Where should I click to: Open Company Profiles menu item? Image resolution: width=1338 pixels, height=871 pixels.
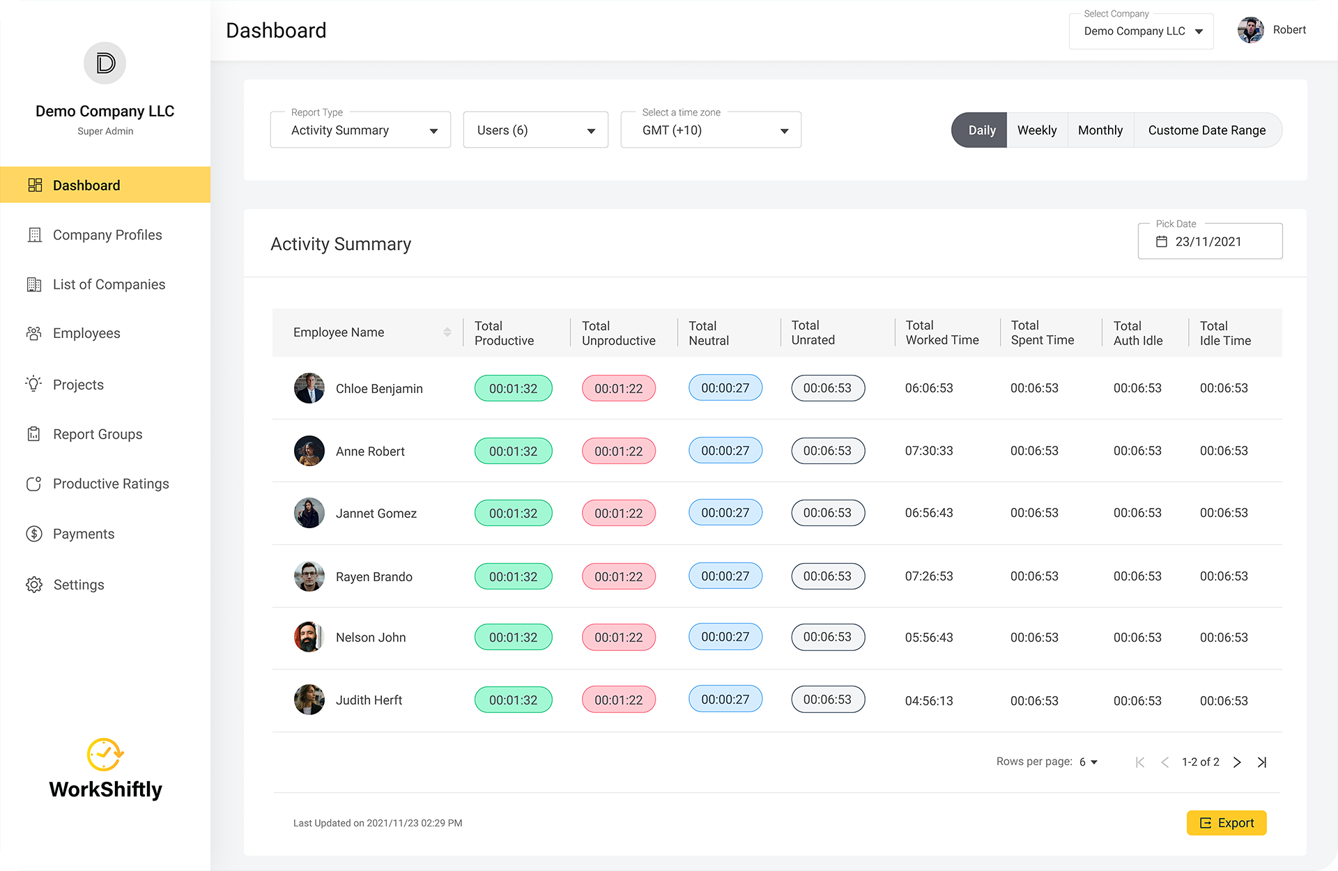tap(107, 235)
